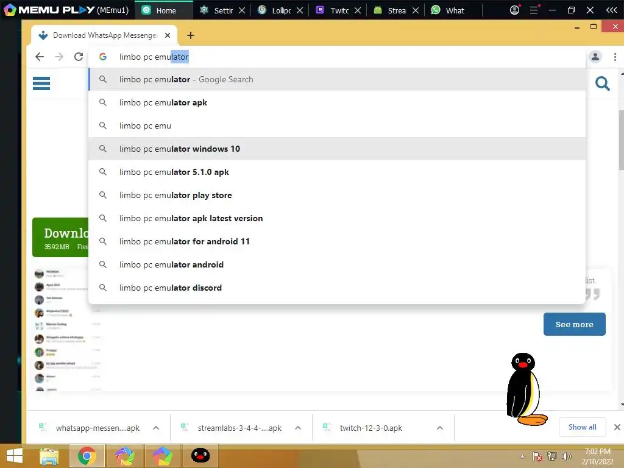
Task: Click the network tray icon
Action: (x=552, y=456)
